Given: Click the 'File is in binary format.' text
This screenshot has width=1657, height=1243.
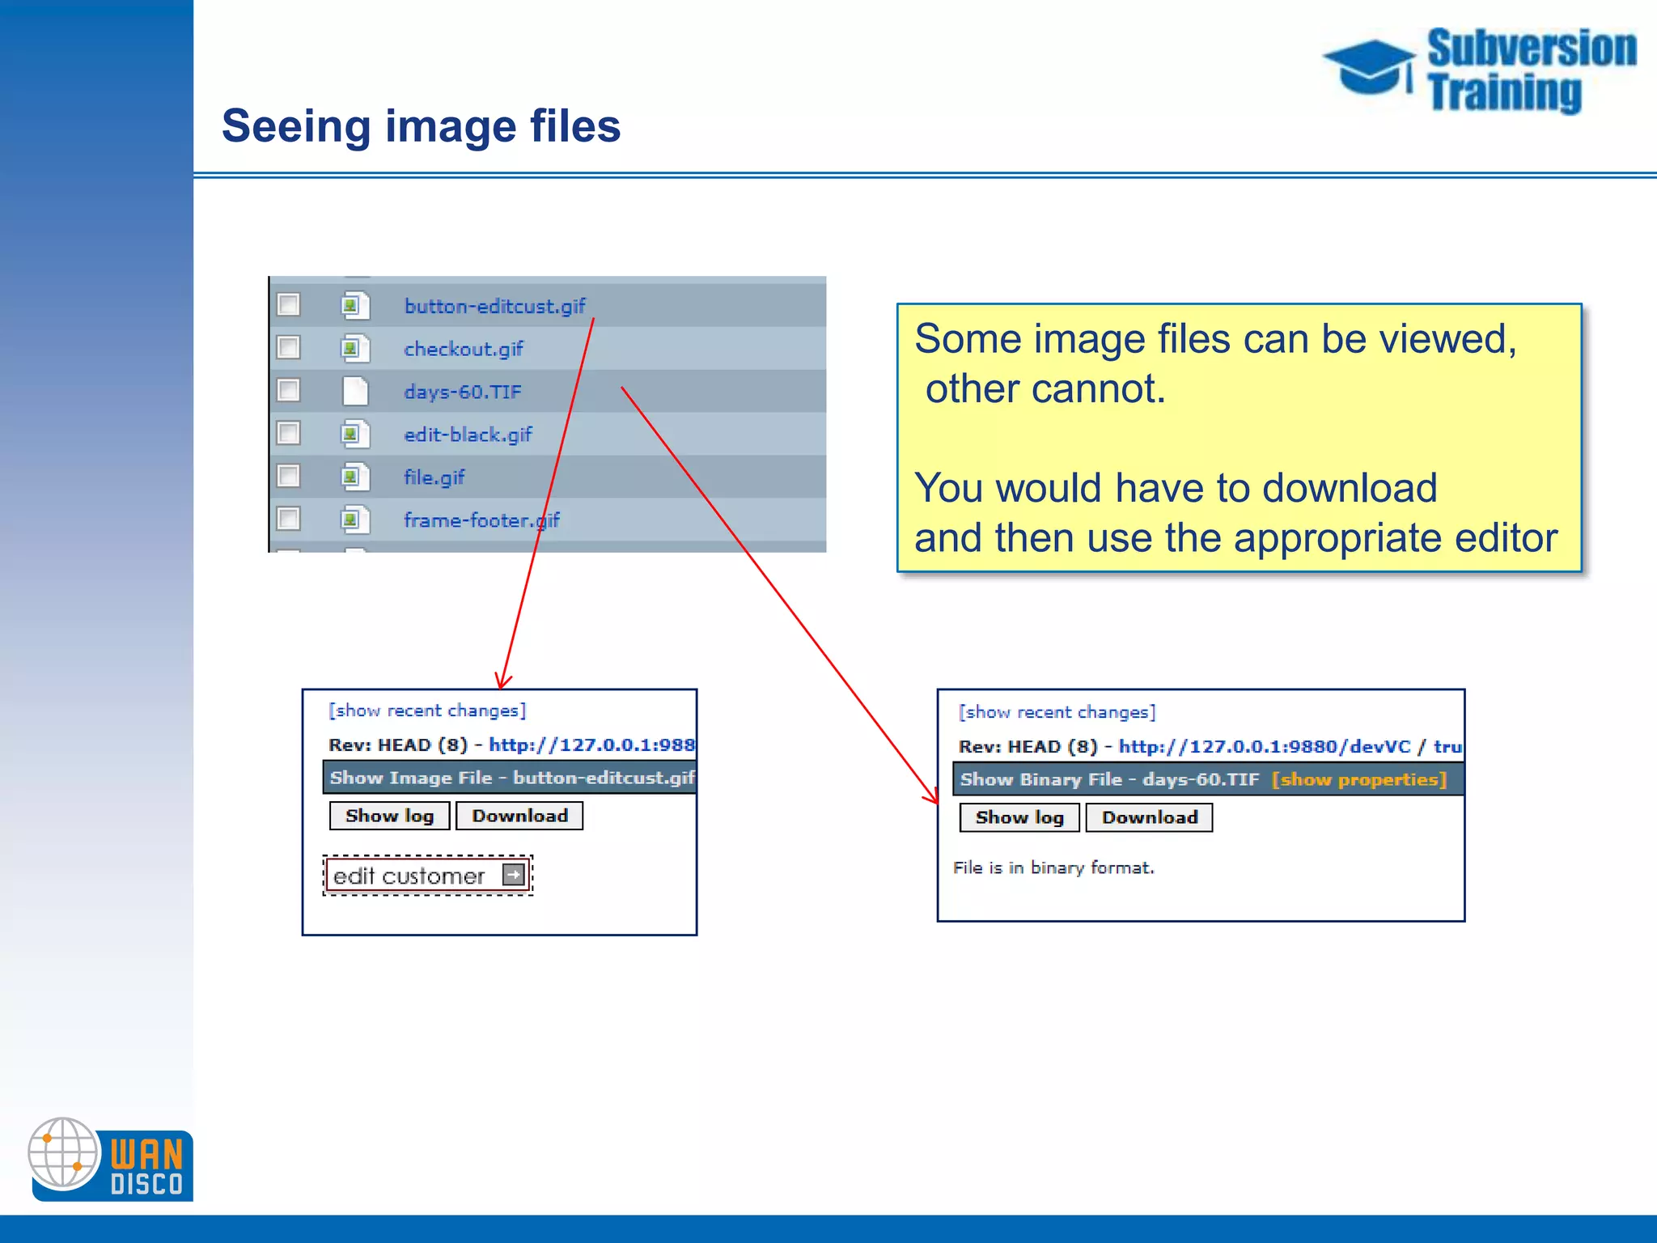Looking at the screenshot, I should pyautogui.click(x=1053, y=868).
